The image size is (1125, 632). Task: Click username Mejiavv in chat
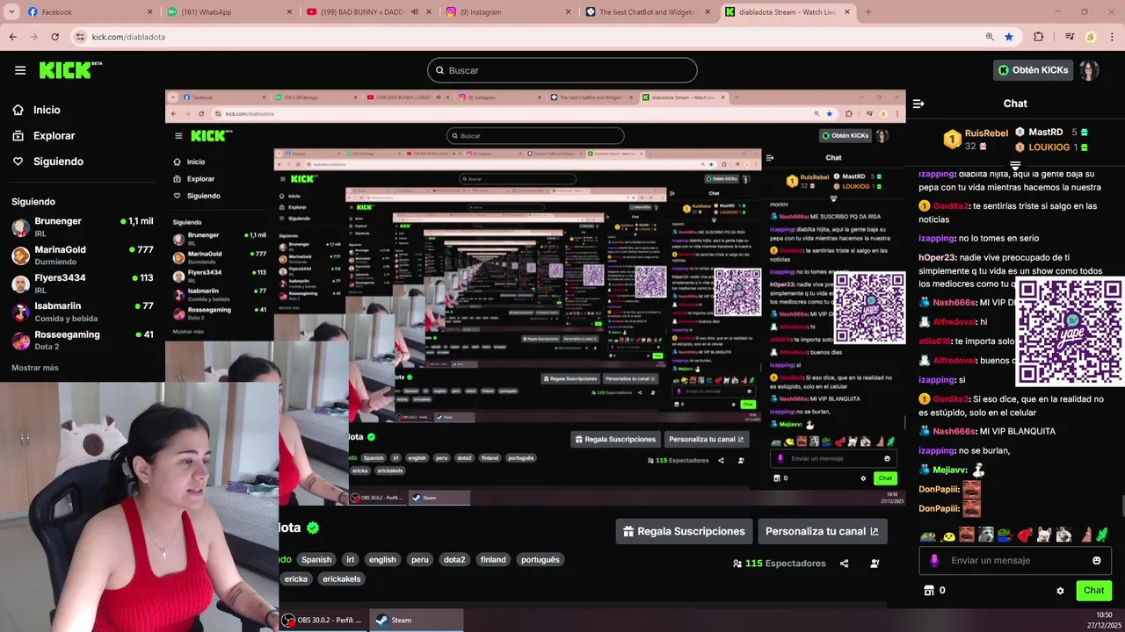coord(949,470)
